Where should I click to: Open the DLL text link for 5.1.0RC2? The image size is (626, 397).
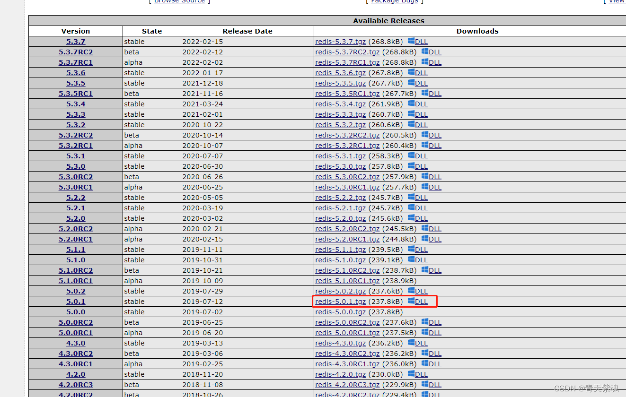pos(435,270)
